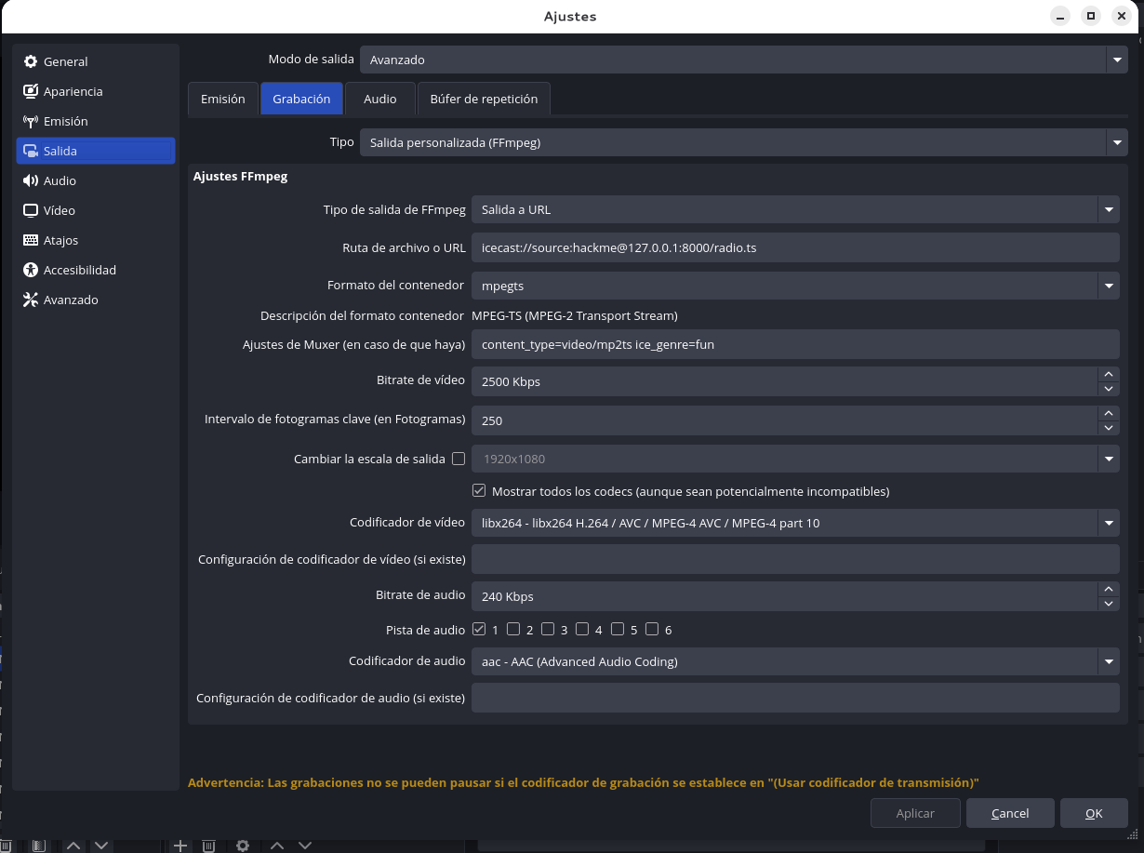Click the Avanzado tools icon in sidebar
The image size is (1144, 853).
[31, 300]
